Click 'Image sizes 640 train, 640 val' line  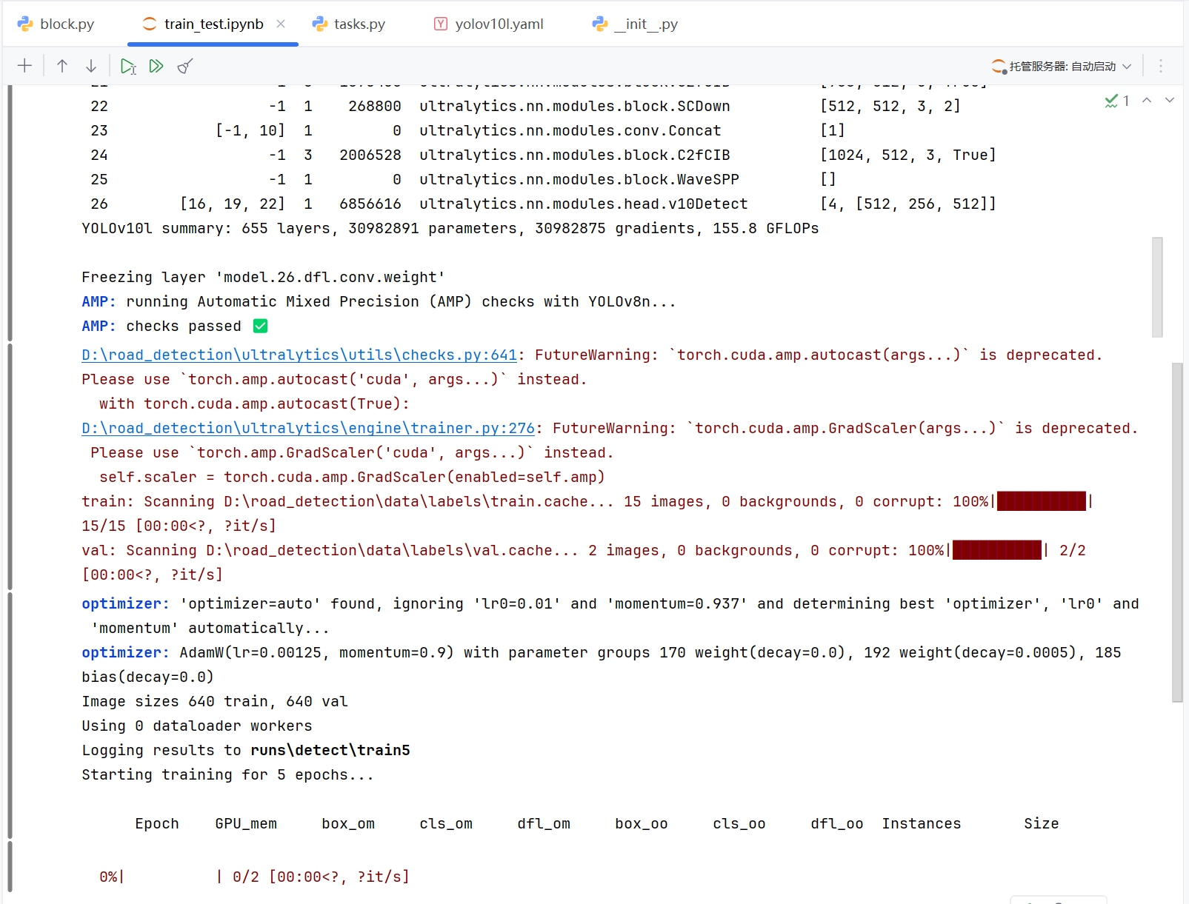(x=215, y=701)
